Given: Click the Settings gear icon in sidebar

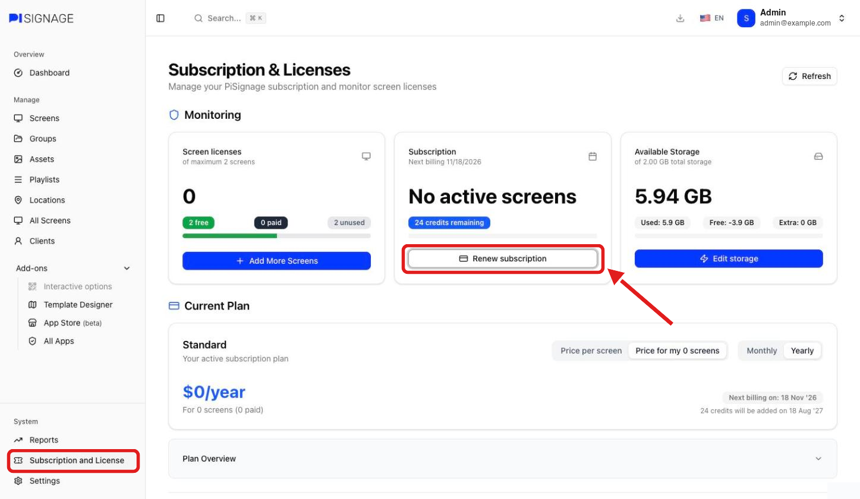Looking at the screenshot, I should point(18,481).
